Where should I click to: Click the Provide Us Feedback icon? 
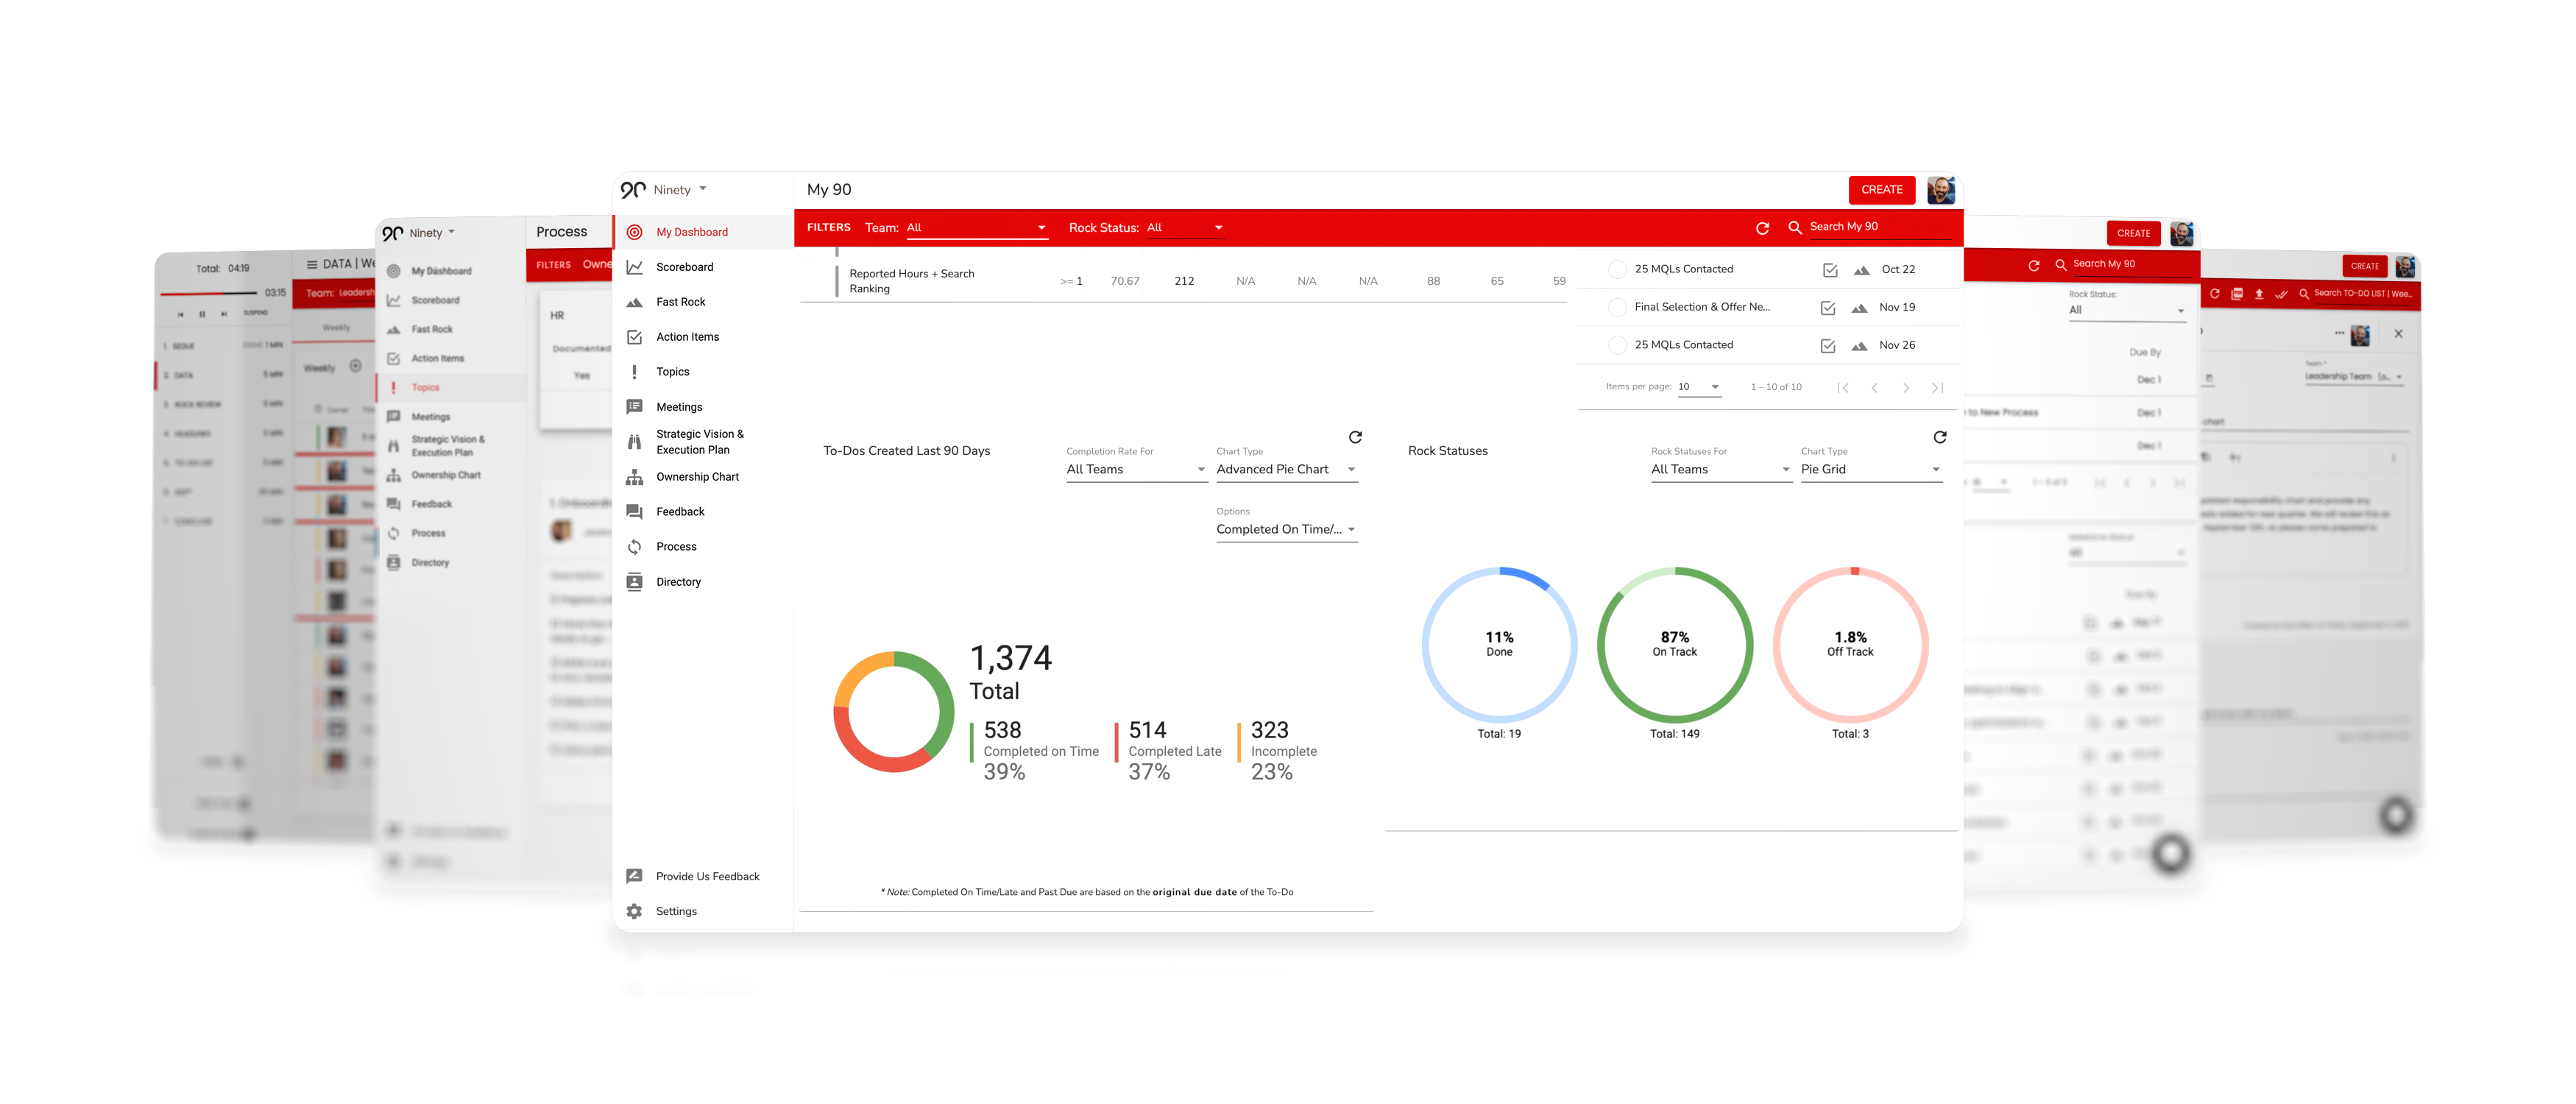click(x=634, y=876)
